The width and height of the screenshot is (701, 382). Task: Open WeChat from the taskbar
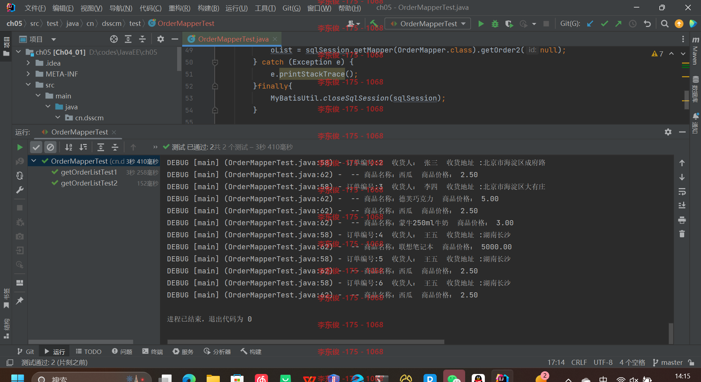click(454, 378)
